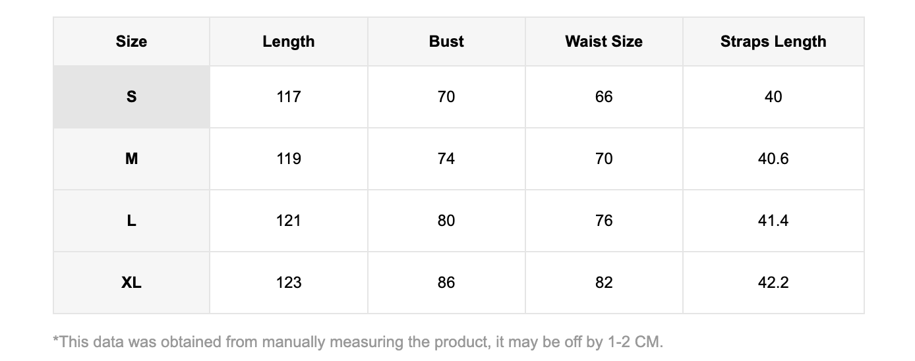Click the length value 117
The width and height of the screenshot is (915, 361).
(x=289, y=97)
